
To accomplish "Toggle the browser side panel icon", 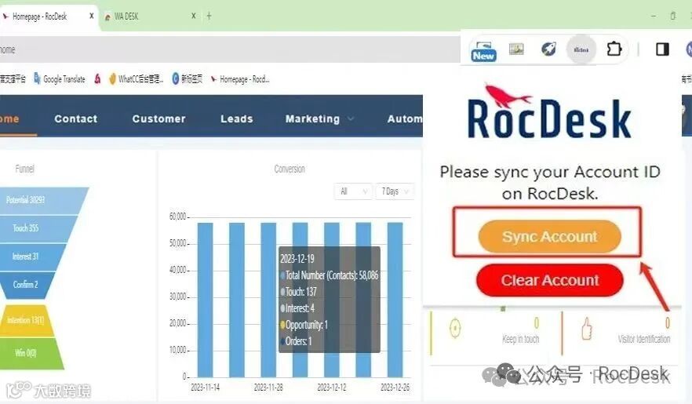I will pyautogui.click(x=662, y=49).
